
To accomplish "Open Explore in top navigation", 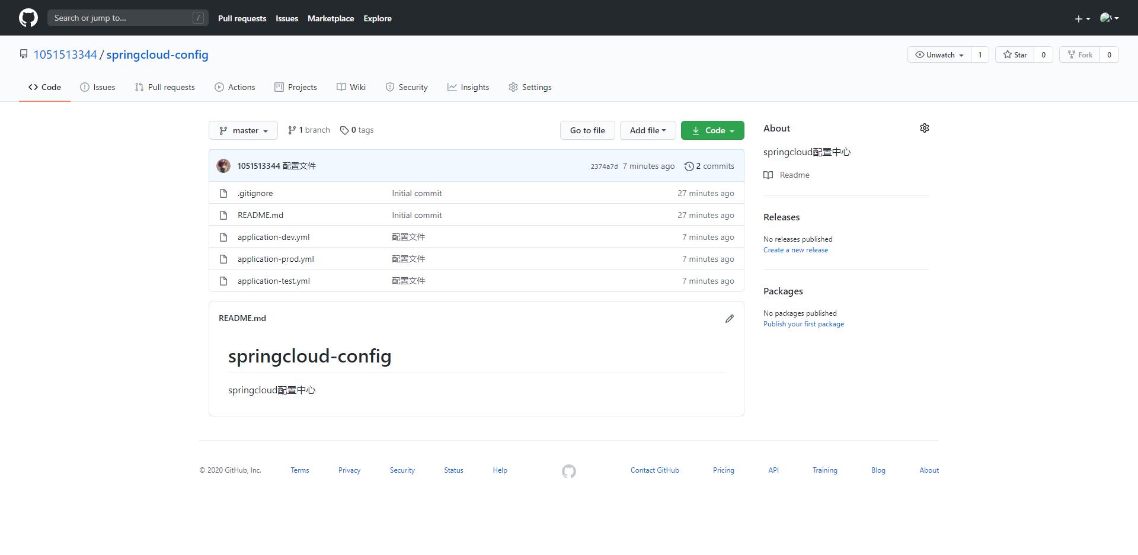I will (x=378, y=18).
